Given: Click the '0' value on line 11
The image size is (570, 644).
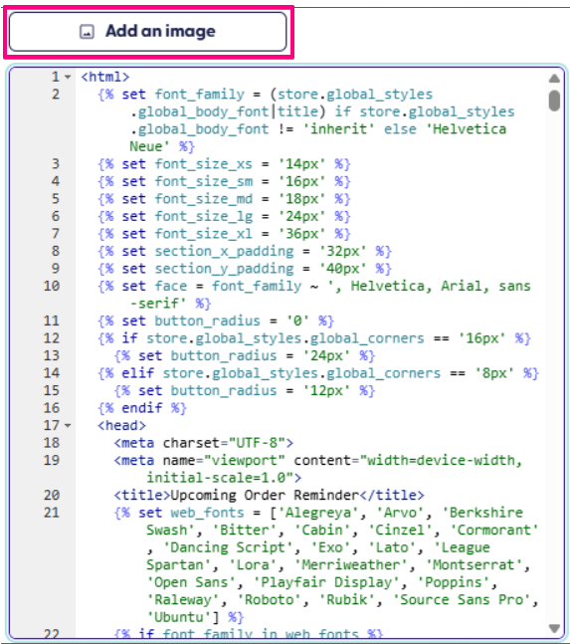Looking at the screenshot, I should (297, 321).
